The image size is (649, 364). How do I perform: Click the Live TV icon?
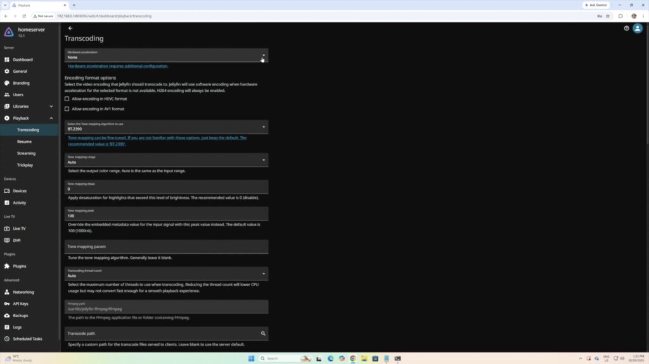point(6,229)
